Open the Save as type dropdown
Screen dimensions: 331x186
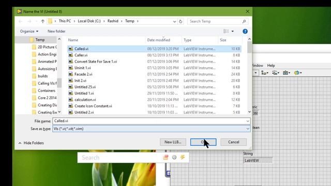point(248,129)
